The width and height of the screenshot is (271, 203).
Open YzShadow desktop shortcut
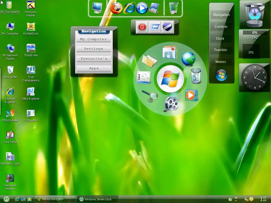pos(31,116)
